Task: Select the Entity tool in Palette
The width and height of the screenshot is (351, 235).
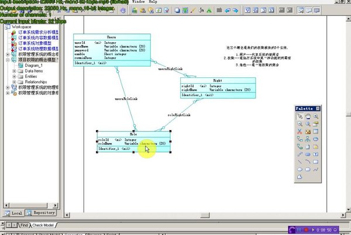Action: pos(316,131)
